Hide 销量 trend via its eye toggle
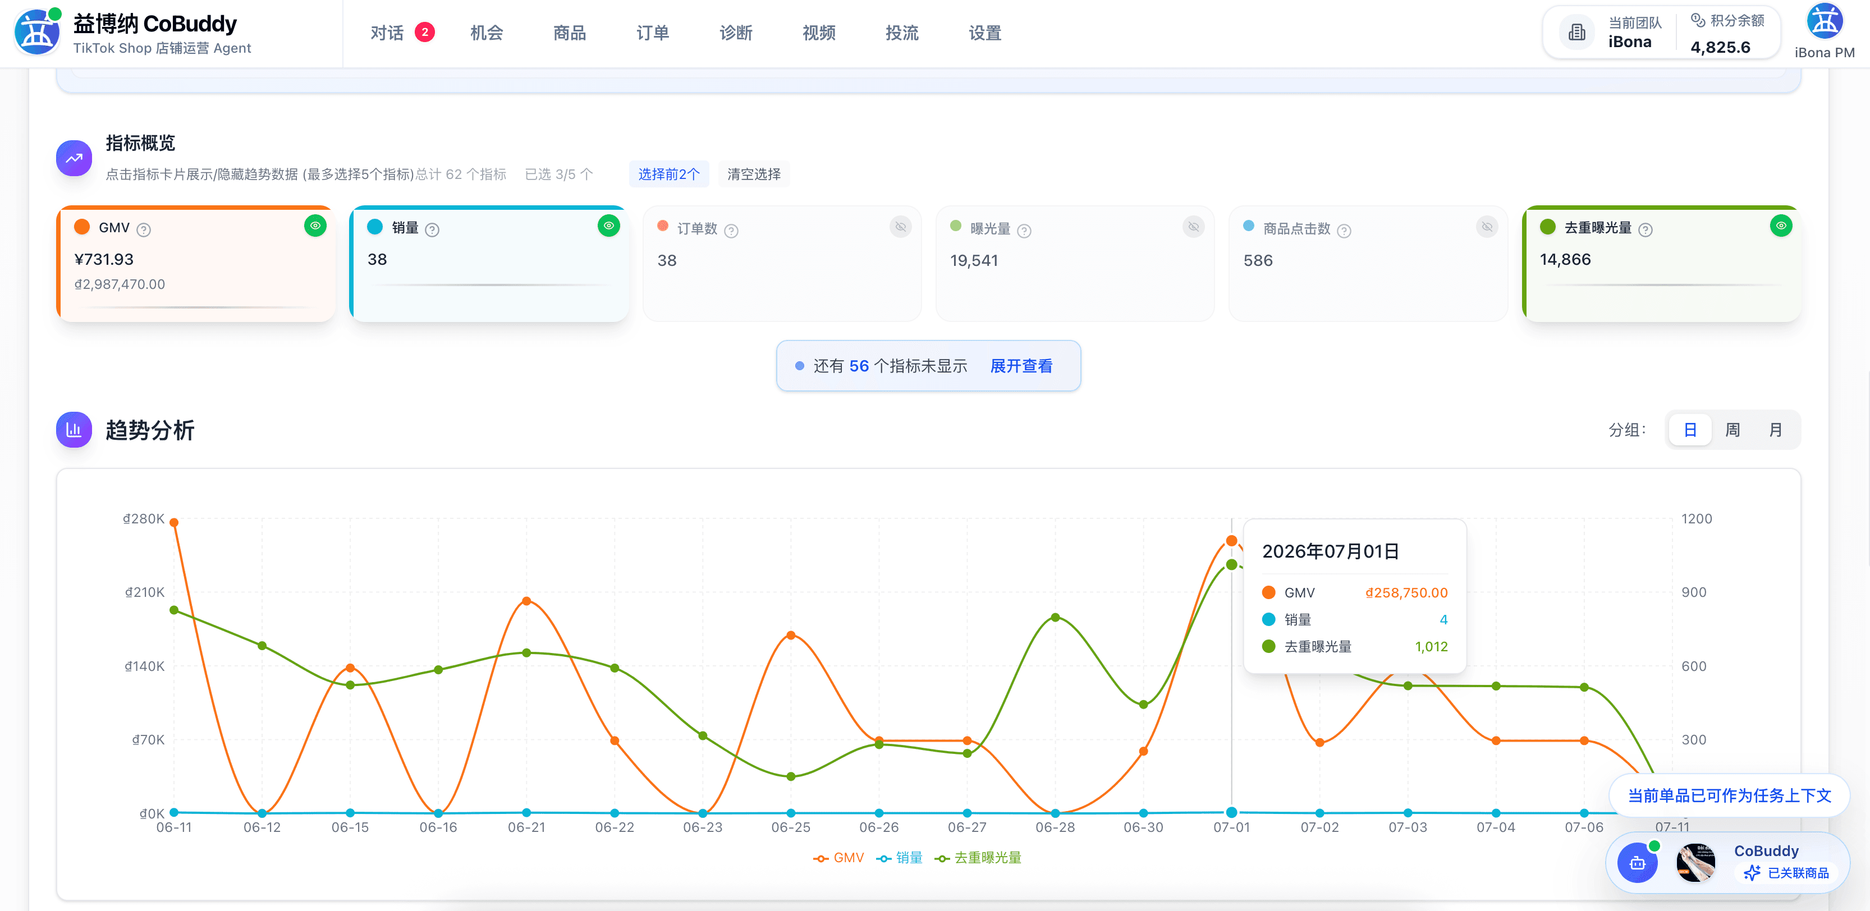This screenshot has width=1870, height=911. click(x=608, y=226)
